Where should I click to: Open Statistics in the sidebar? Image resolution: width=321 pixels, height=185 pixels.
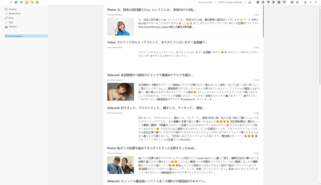click(12, 27)
